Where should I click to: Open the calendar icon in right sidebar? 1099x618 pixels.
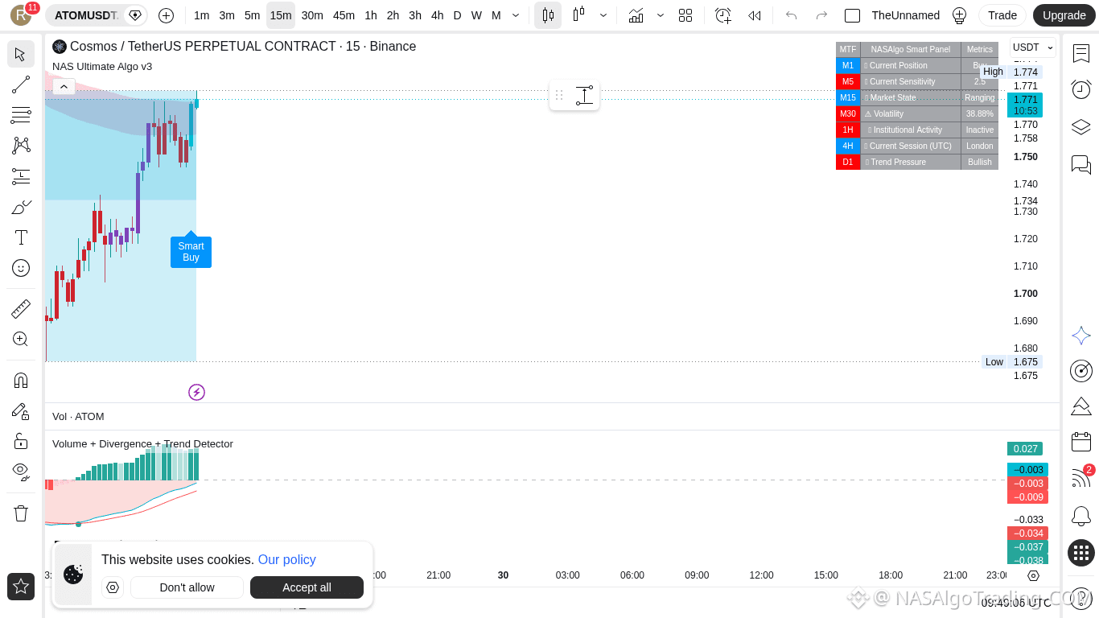[x=1081, y=441]
